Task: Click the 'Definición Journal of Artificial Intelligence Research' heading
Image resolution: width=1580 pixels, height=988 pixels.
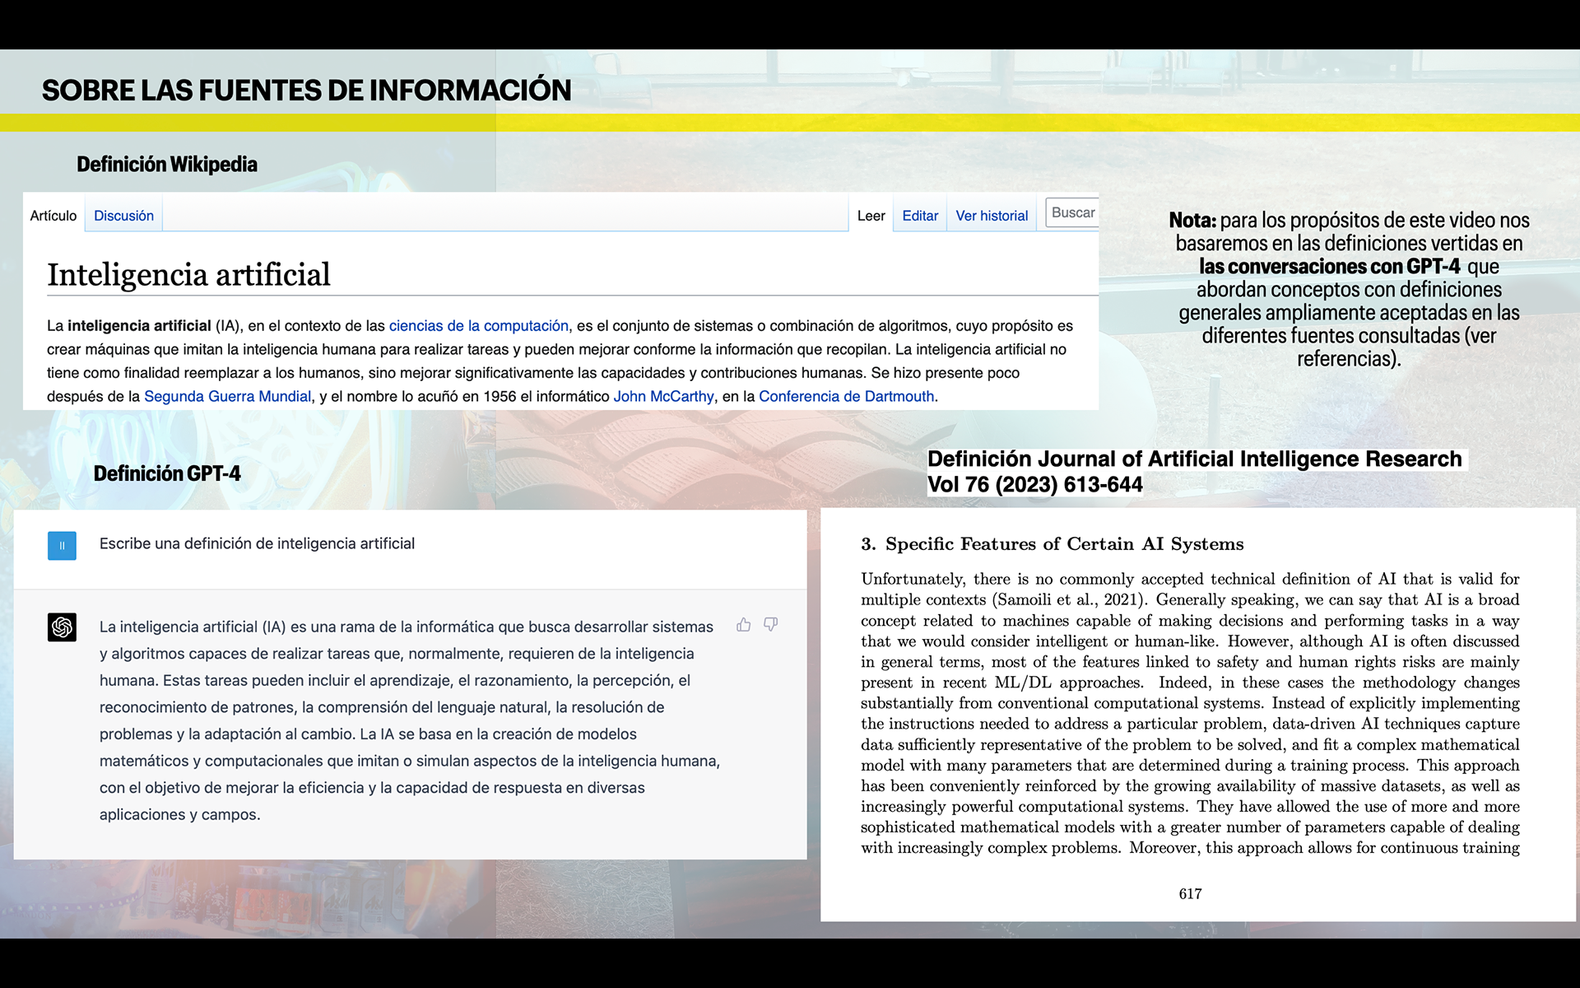Action: click(1194, 459)
